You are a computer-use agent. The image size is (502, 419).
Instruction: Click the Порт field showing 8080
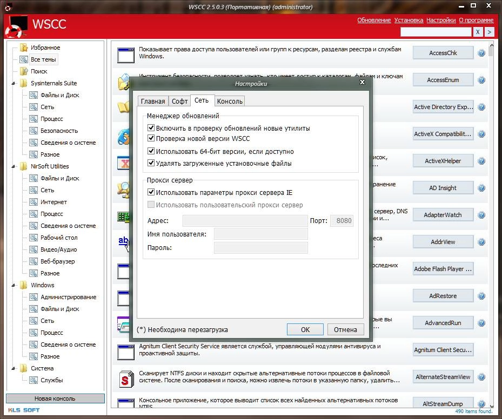point(342,221)
